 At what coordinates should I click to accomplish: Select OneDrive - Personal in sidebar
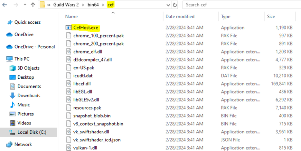click(34, 47)
